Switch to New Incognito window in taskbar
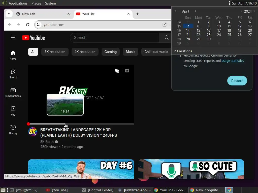 [207, 190]
